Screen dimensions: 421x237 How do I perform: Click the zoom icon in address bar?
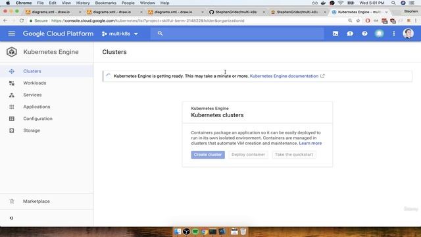[x=350, y=20]
